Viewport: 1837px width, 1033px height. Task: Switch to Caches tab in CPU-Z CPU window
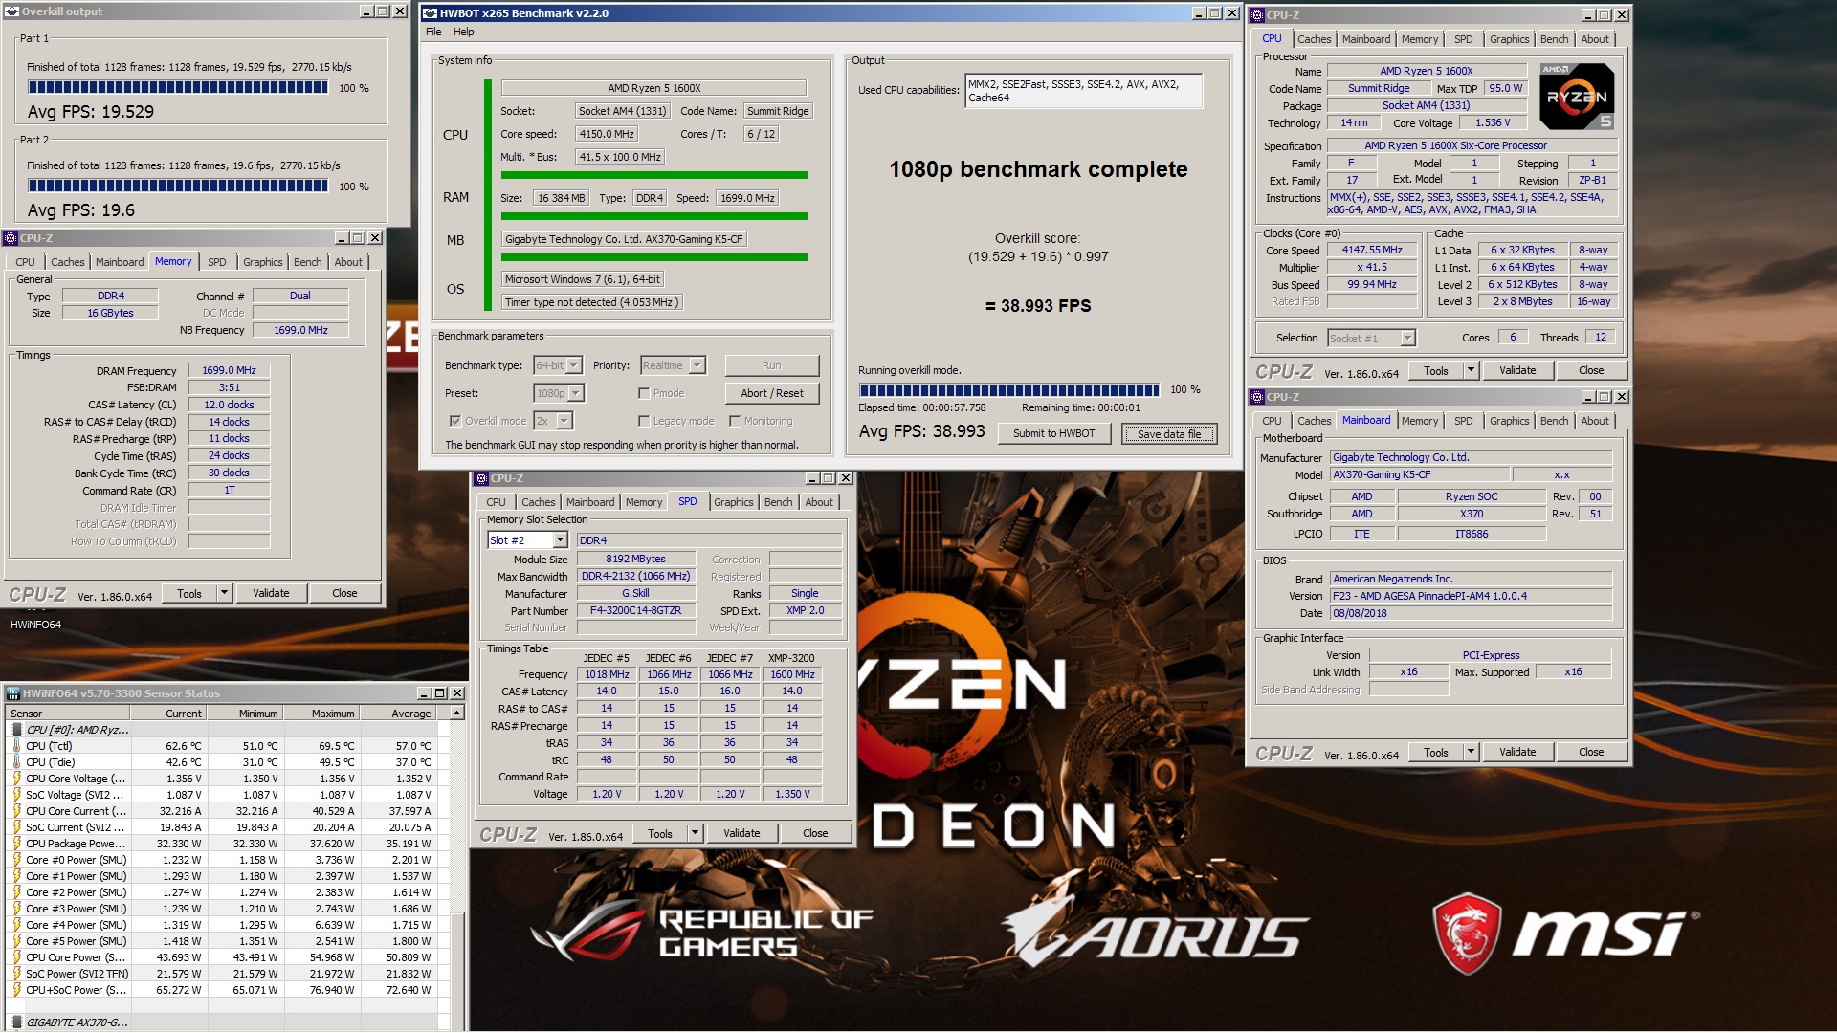(1314, 39)
